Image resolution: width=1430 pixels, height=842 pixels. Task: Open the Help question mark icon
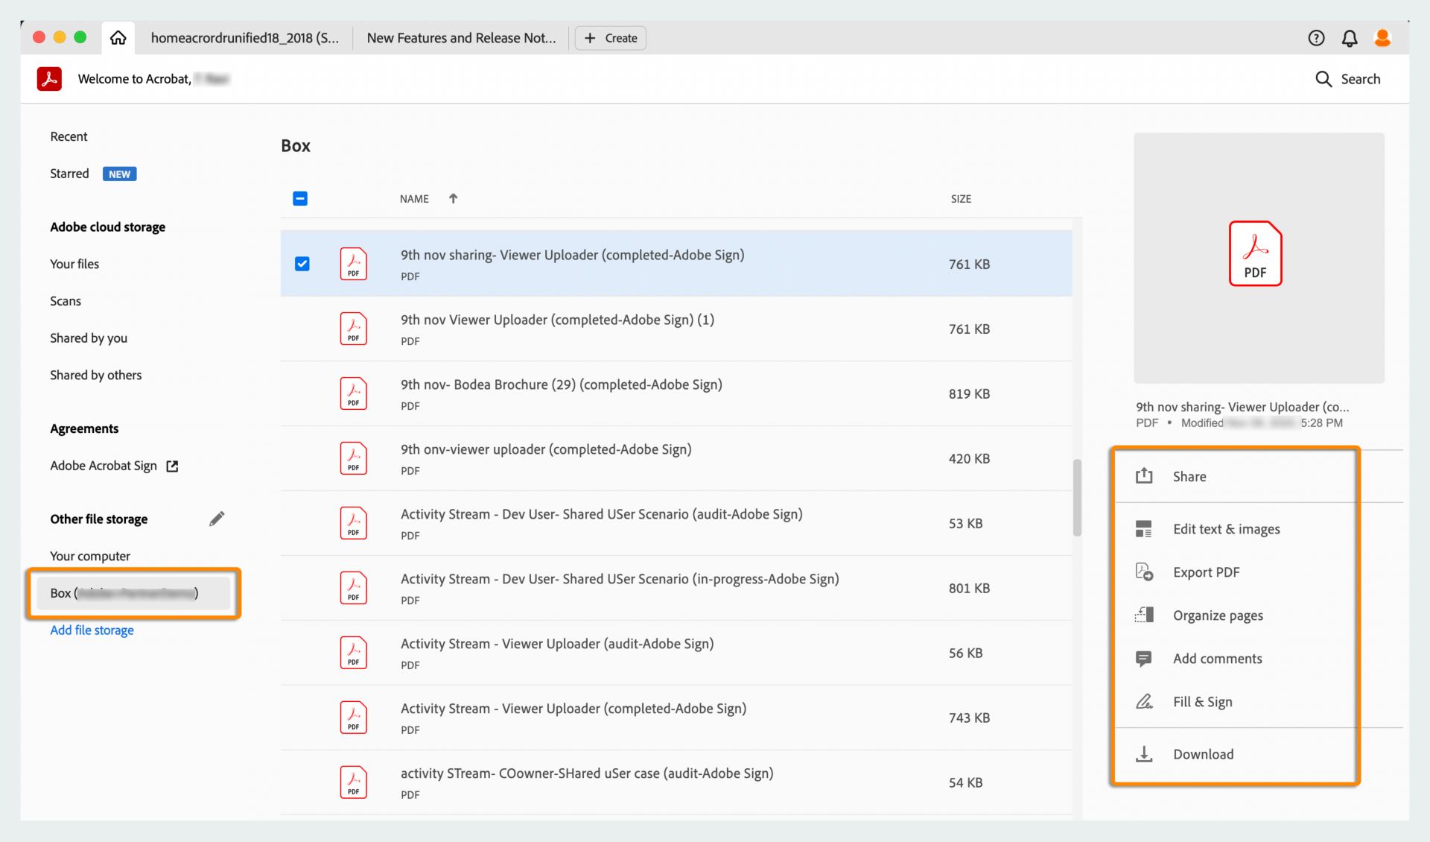(1316, 38)
